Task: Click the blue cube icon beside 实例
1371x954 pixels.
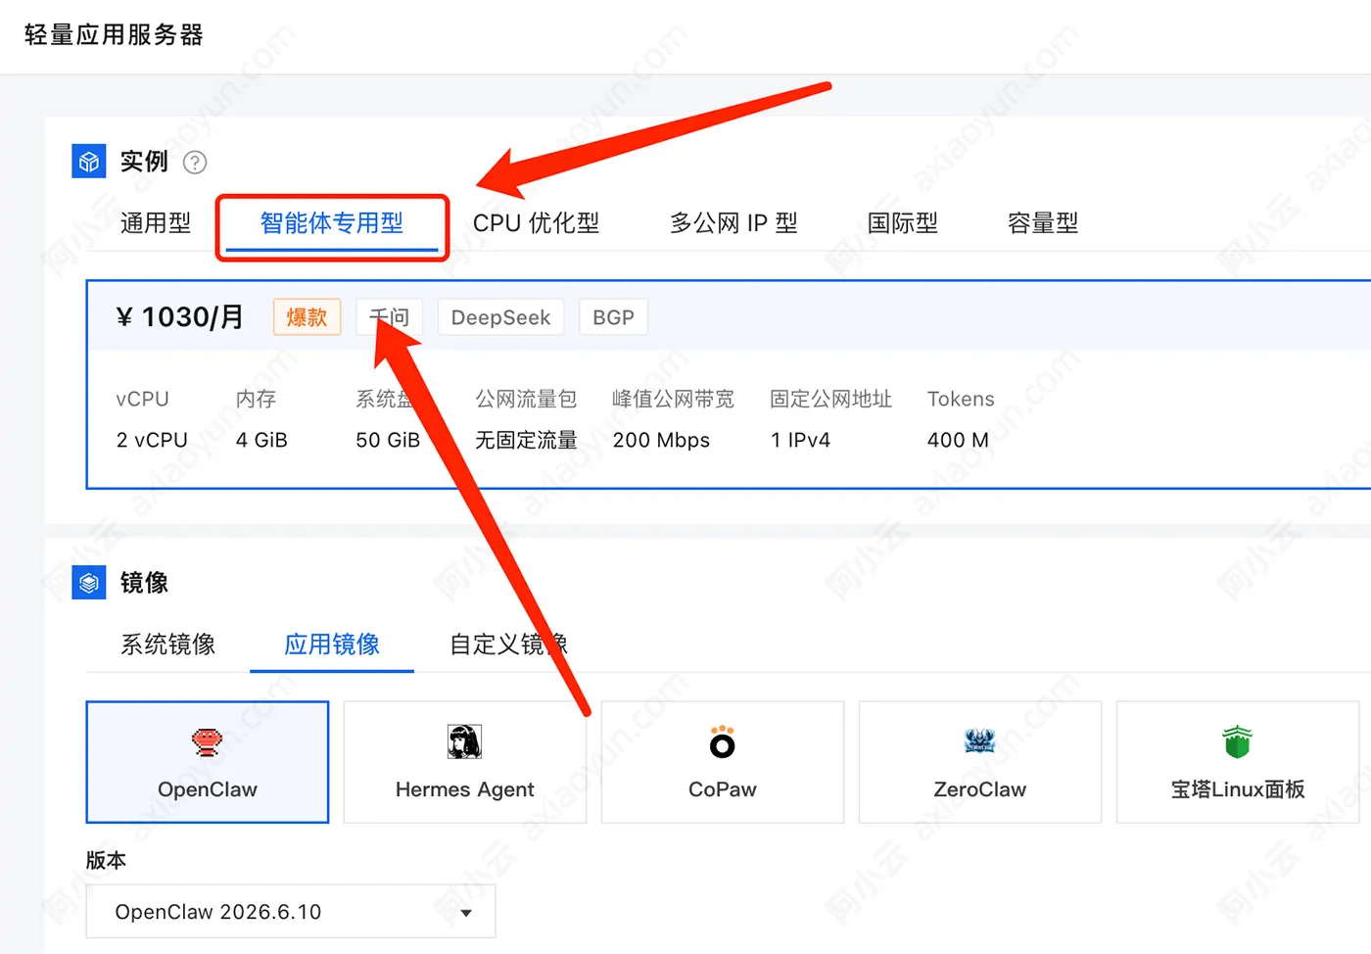Action: point(89,162)
